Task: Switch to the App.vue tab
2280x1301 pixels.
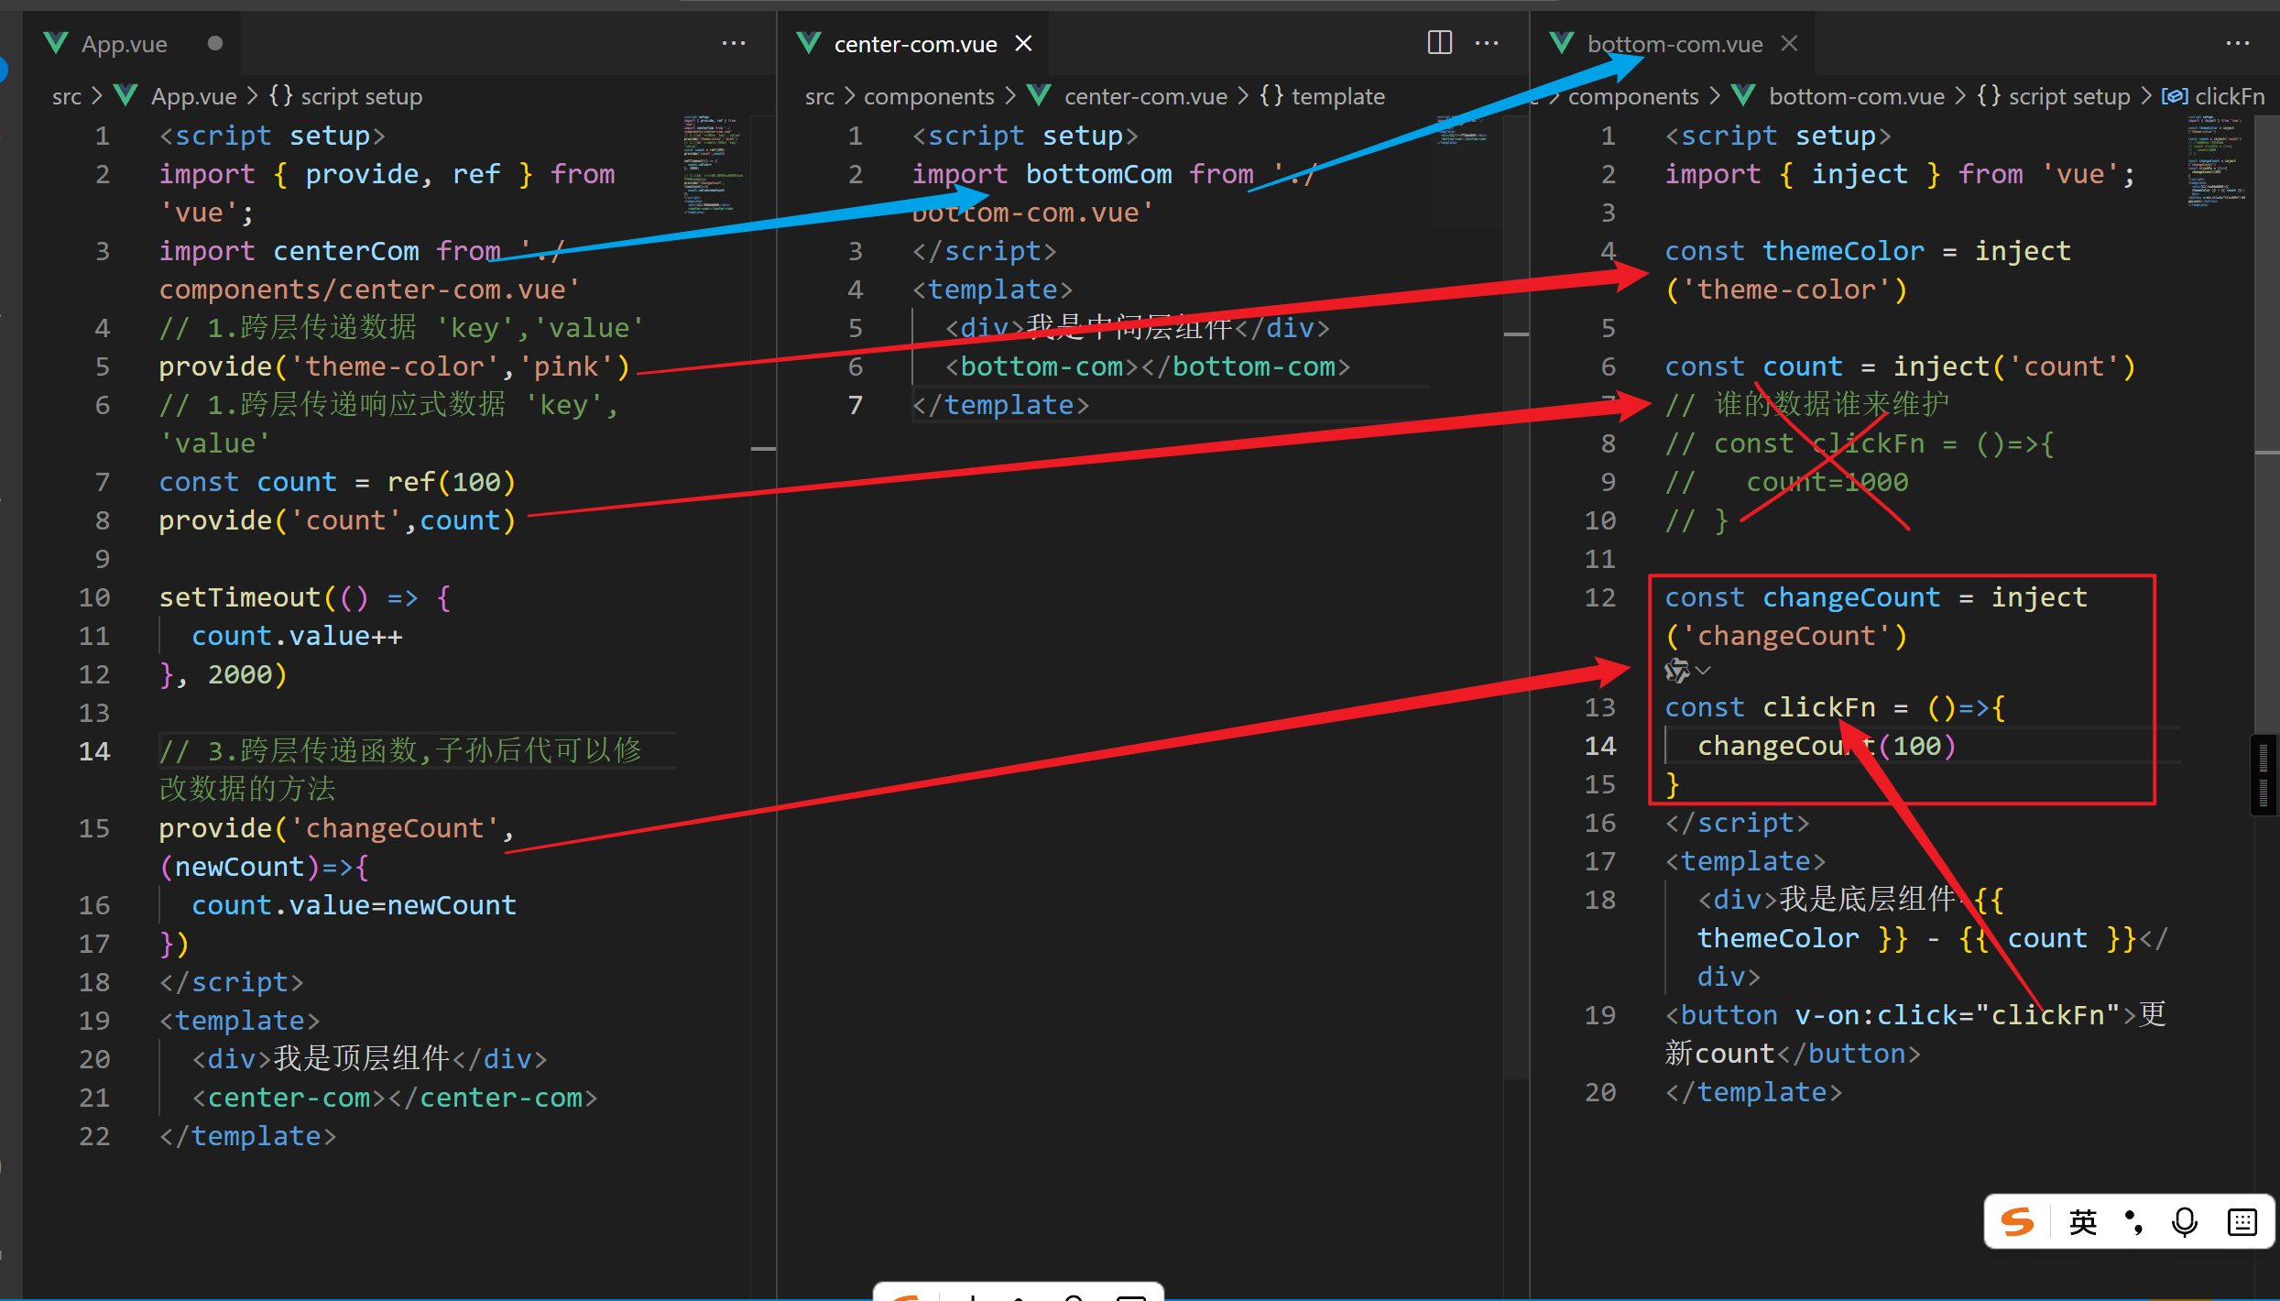Action: pos(124,44)
